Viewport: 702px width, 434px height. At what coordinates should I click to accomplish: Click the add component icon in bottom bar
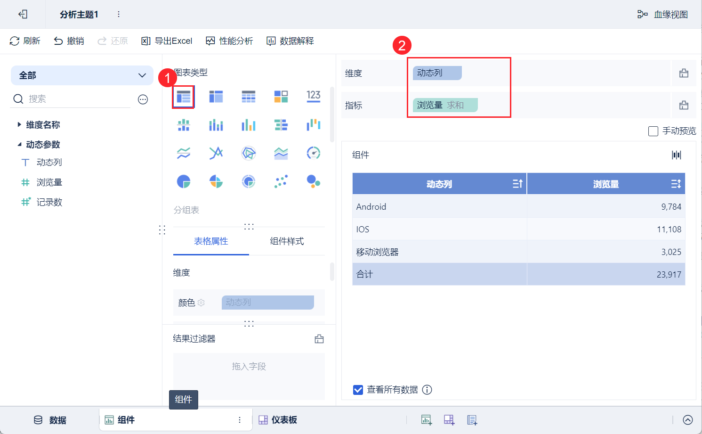coord(427,420)
